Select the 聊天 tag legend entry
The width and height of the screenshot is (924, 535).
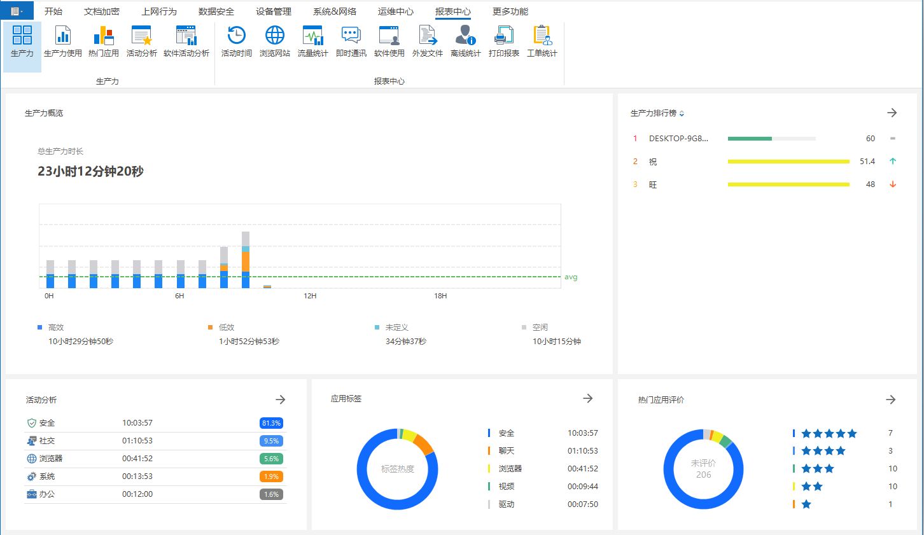pos(543,451)
